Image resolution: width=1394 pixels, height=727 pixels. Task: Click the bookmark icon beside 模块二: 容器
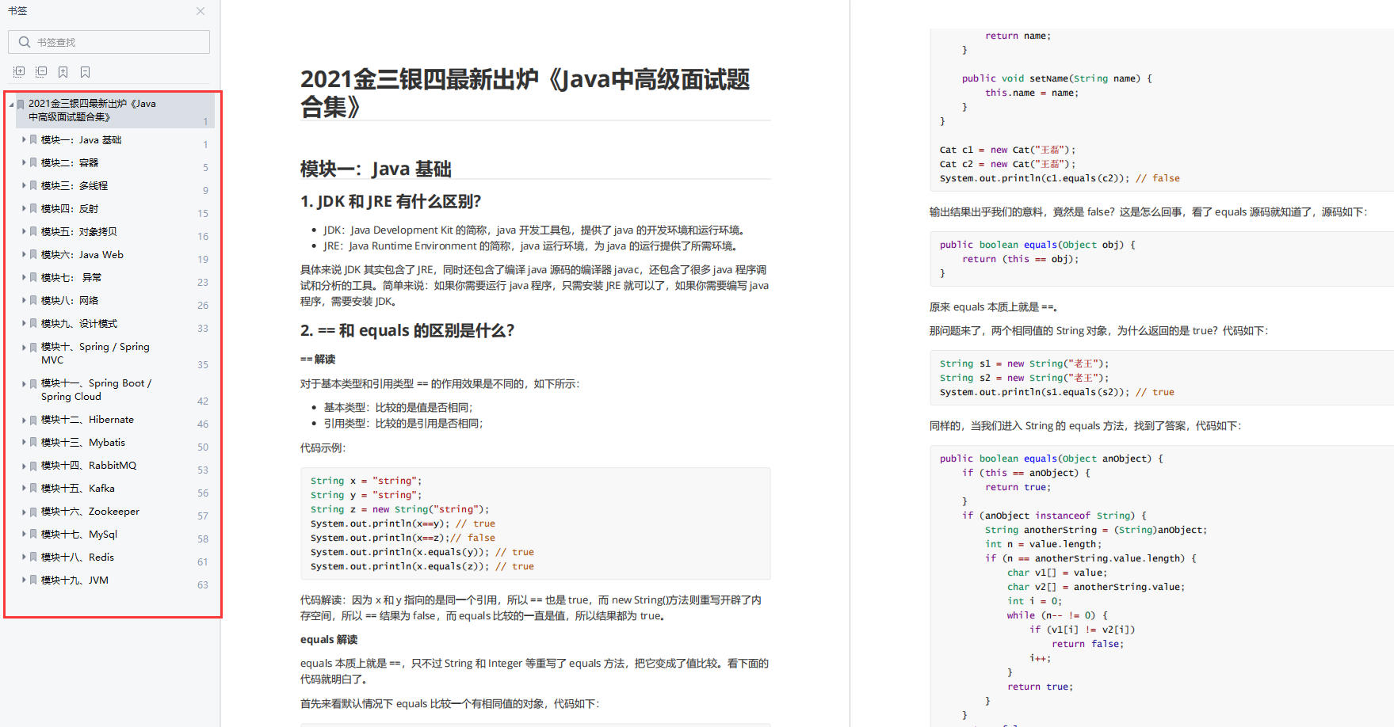tap(33, 162)
